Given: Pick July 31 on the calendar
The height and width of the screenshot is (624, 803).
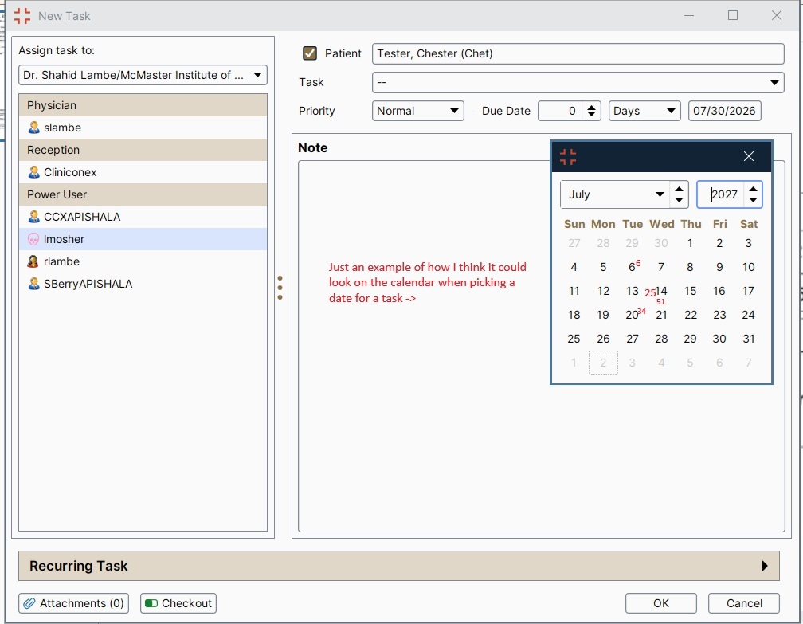Looking at the screenshot, I should point(748,339).
